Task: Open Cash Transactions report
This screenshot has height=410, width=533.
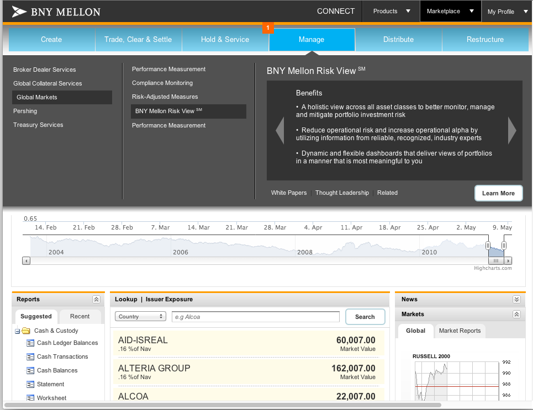Action: (62, 356)
